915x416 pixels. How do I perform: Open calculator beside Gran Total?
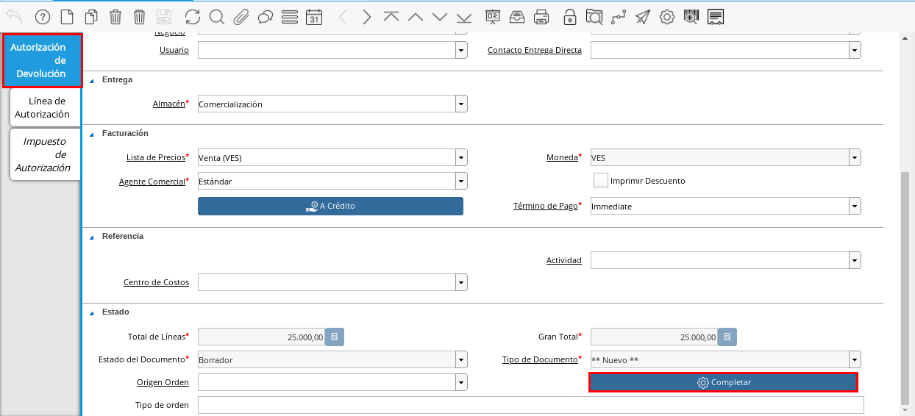point(727,337)
